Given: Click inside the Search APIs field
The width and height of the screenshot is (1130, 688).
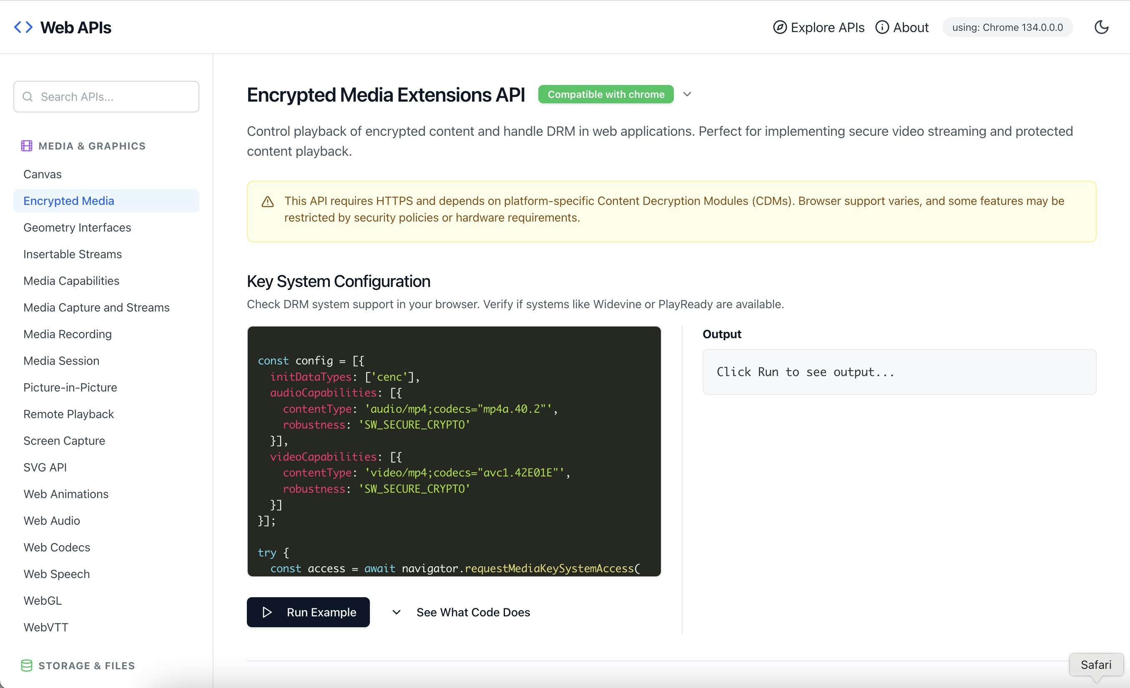Looking at the screenshot, I should (x=105, y=97).
